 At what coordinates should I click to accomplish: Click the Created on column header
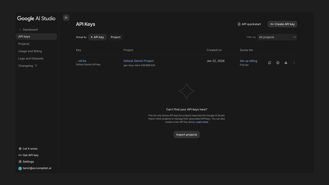click(x=214, y=50)
